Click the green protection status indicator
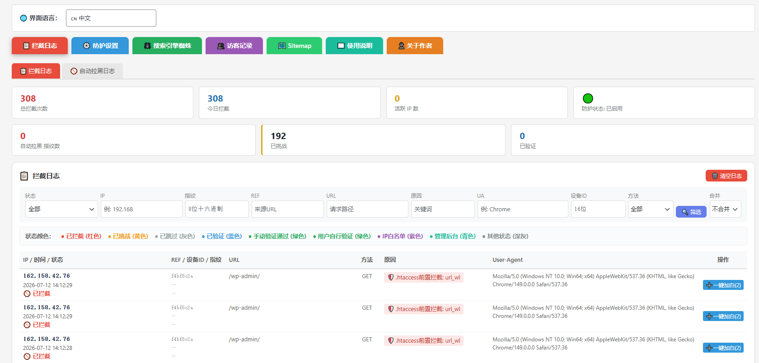This screenshot has height=363, width=759. (x=588, y=98)
